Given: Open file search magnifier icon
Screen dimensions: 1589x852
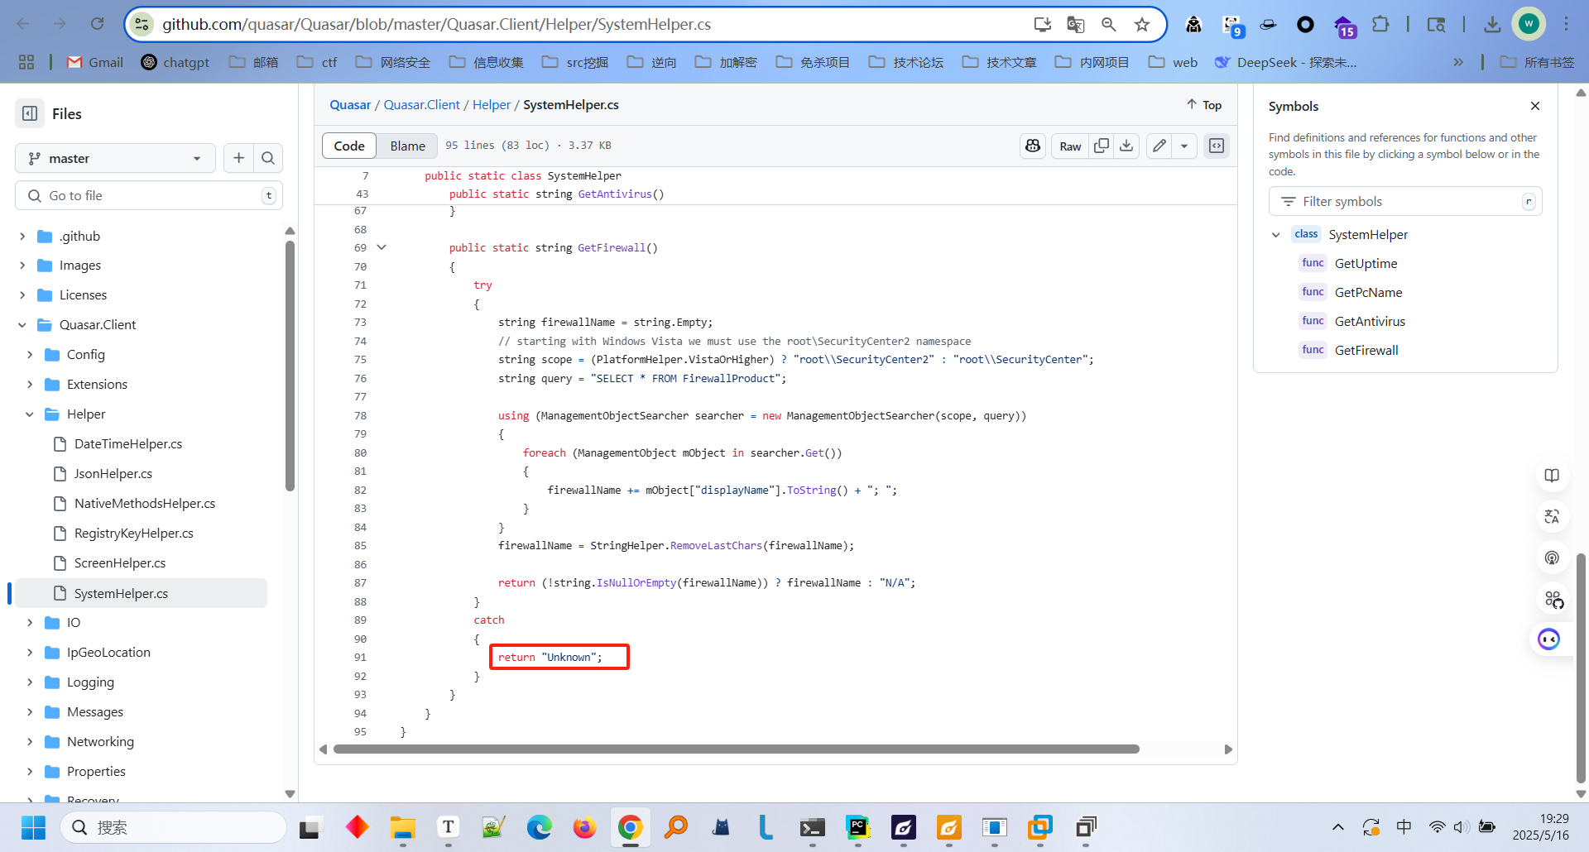Looking at the screenshot, I should [x=268, y=158].
